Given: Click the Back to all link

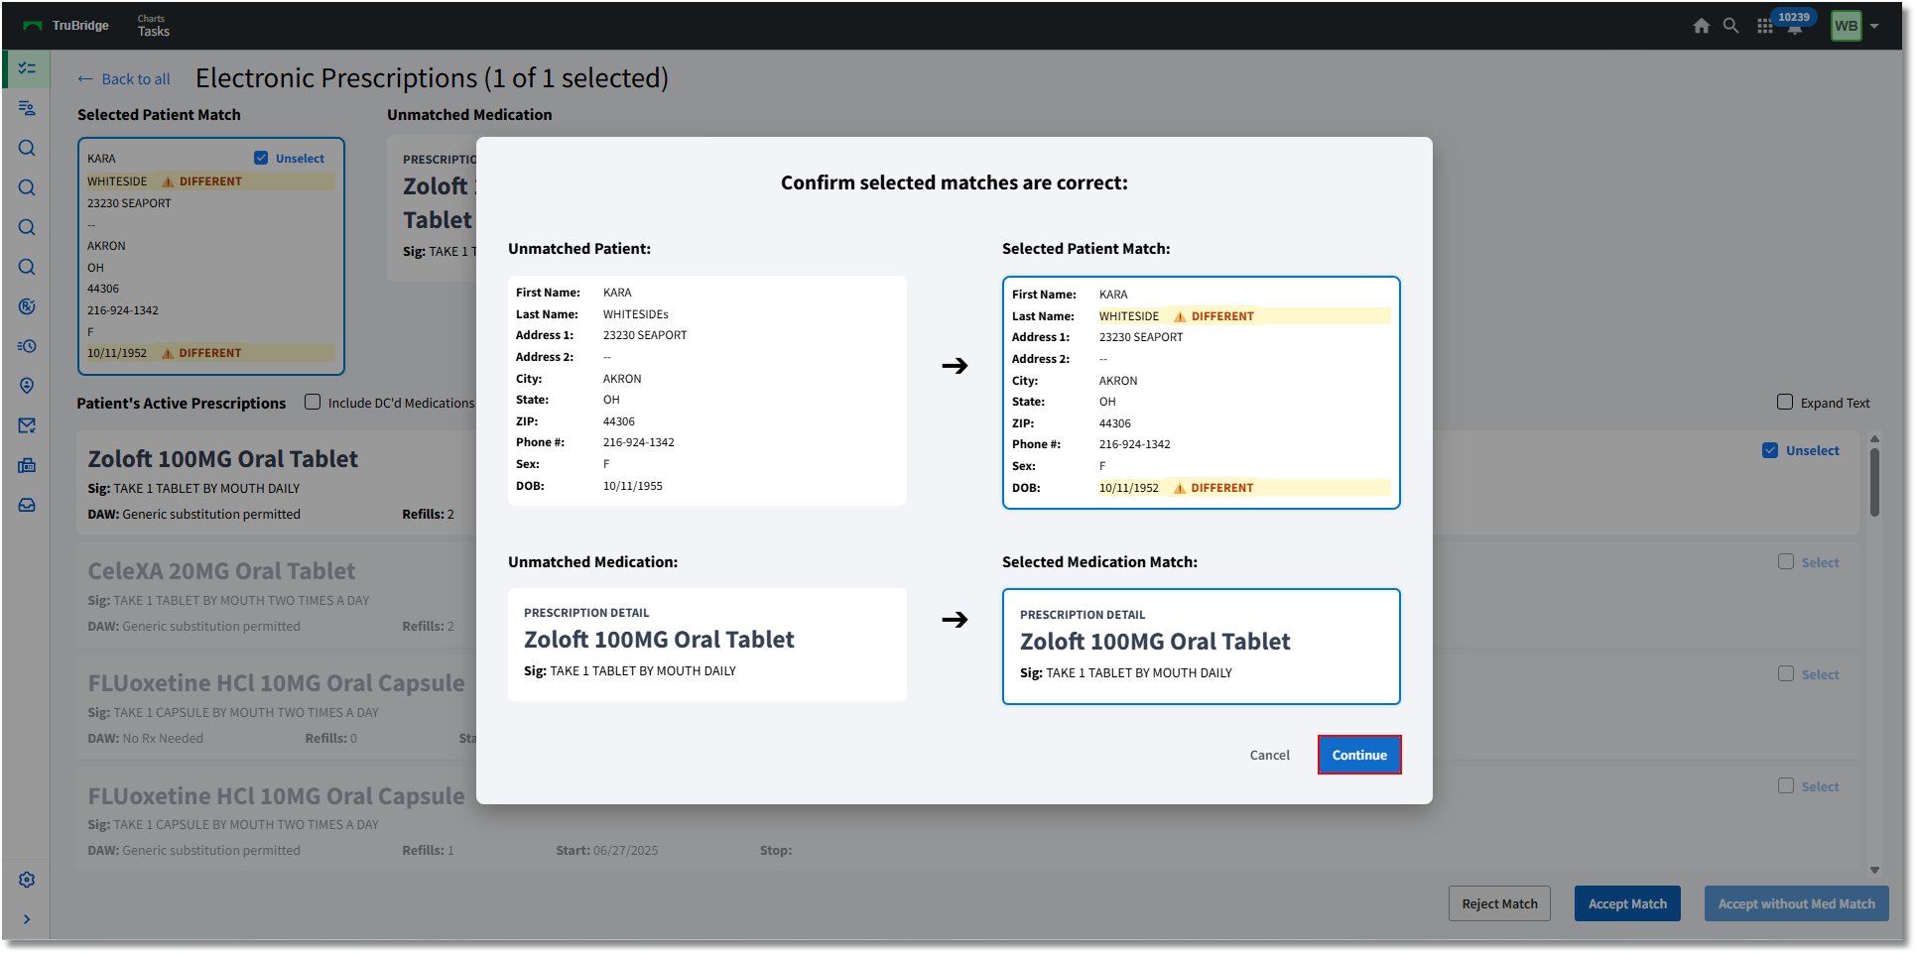Looking at the screenshot, I should point(124,79).
